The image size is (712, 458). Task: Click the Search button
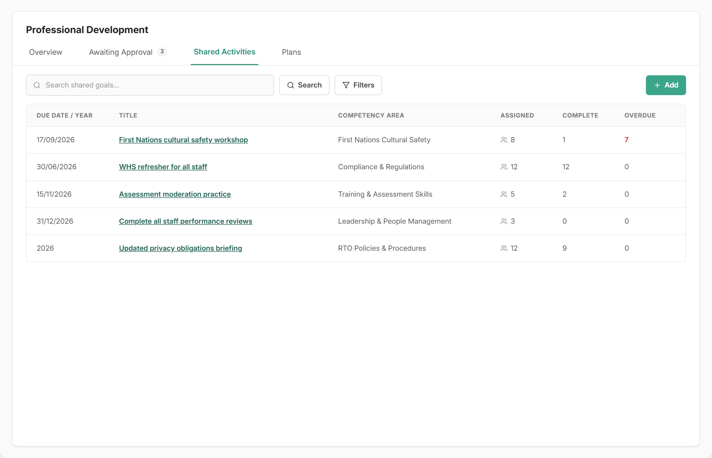tap(304, 85)
